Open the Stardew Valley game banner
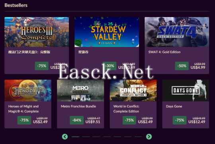The image size is (215, 144). point(107,32)
